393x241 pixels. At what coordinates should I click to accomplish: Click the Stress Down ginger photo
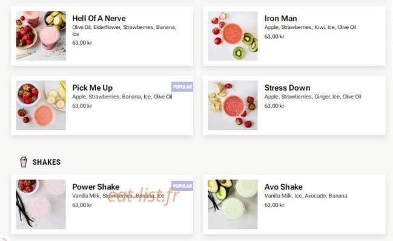[x=233, y=105]
